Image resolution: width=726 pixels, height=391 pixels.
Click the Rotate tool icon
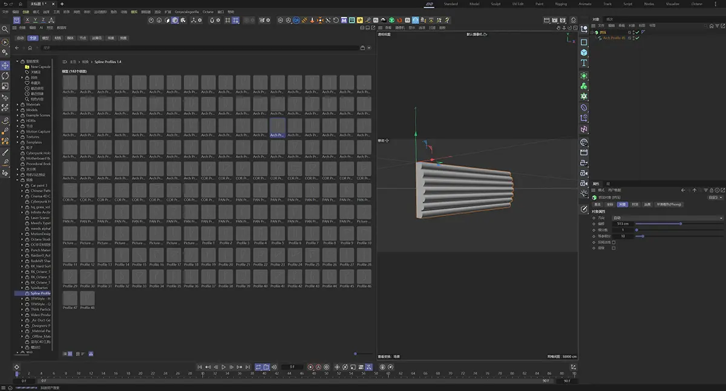point(5,76)
